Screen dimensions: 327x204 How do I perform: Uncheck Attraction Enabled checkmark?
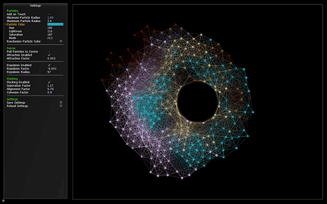(49, 55)
